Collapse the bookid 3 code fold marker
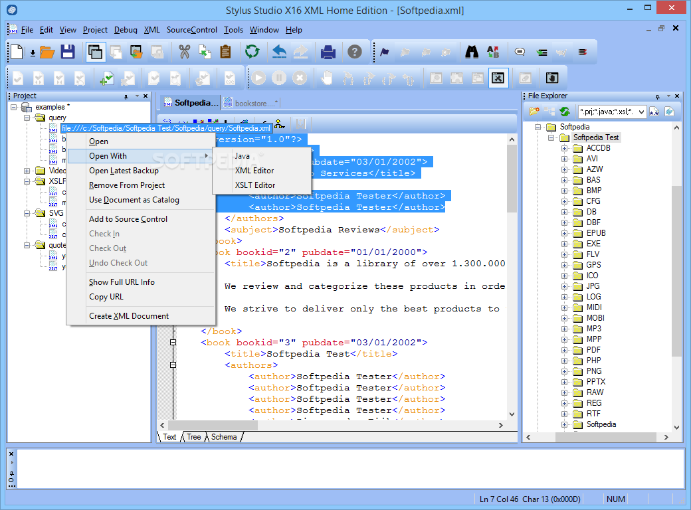Image resolution: width=691 pixels, height=510 pixels. coord(173,342)
